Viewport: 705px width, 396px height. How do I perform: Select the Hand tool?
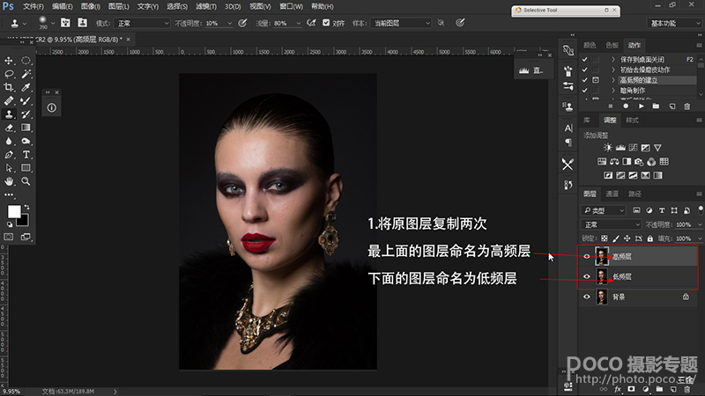pyautogui.click(x=9, y=180)
